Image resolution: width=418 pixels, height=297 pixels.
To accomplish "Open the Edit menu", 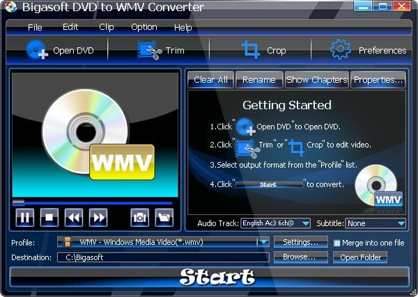I will 70,27.
